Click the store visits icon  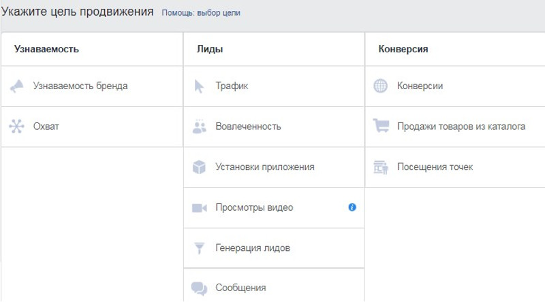[381, 167]
